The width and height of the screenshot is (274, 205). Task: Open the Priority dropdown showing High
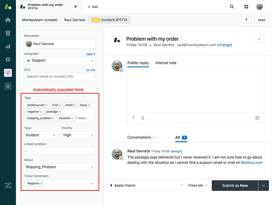(x=78, y=135)
